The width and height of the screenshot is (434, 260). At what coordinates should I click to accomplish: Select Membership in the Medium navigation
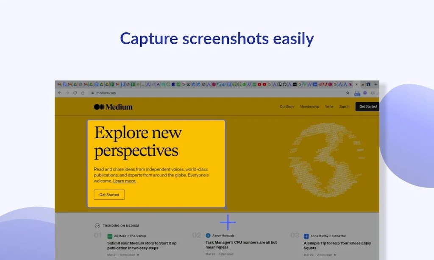309,106
